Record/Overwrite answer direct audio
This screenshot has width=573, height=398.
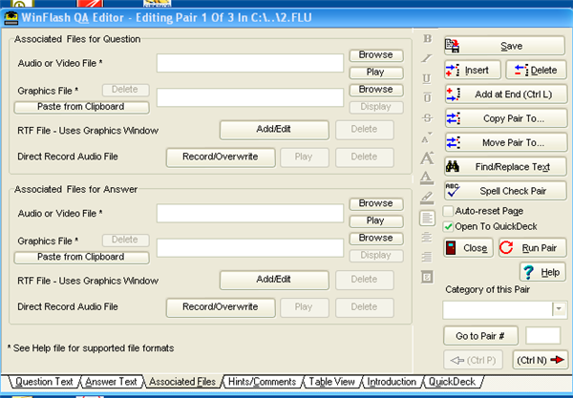pos(221,307)
